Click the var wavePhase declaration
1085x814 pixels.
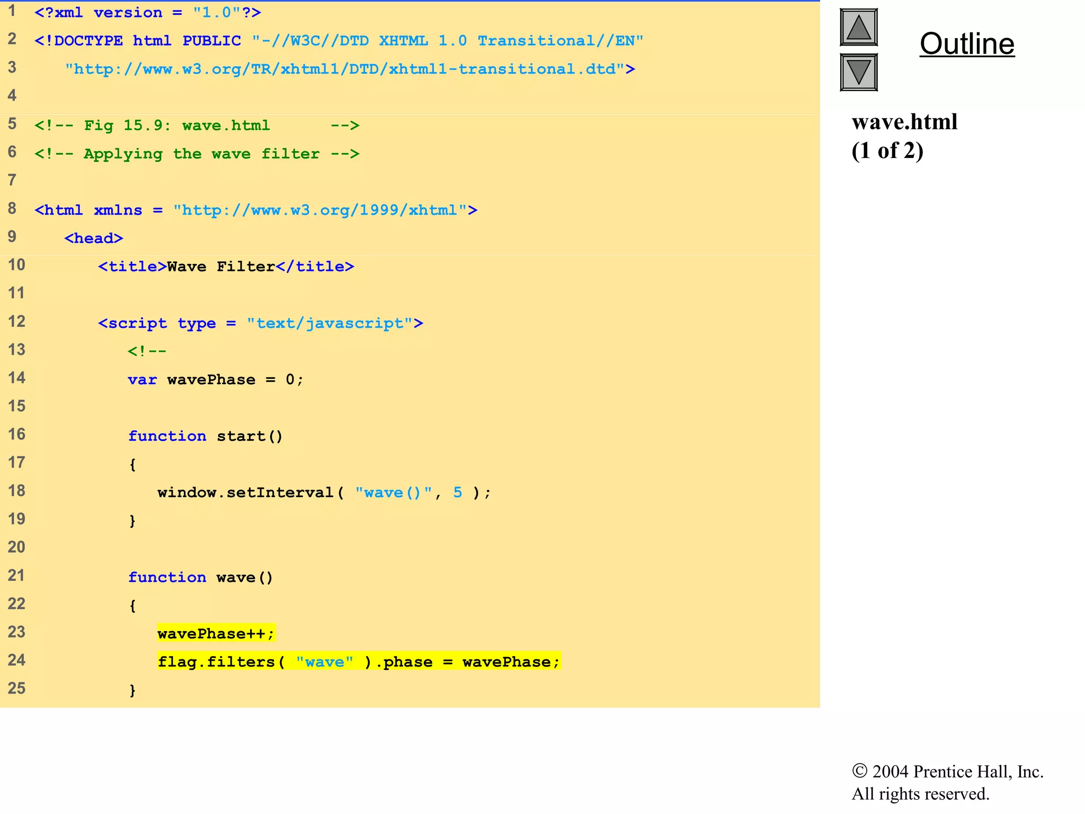pyautogui.click(x=215, y=379)
